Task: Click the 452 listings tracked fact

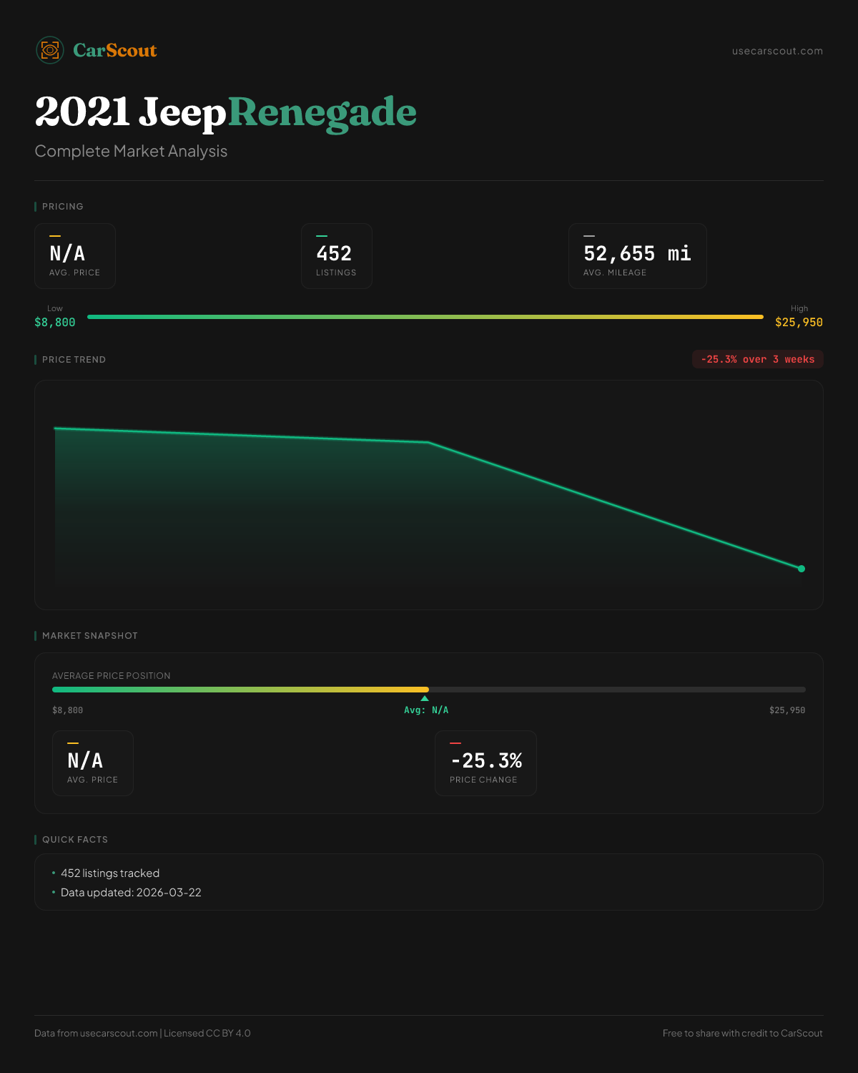Action: click(x=110, y=873)
